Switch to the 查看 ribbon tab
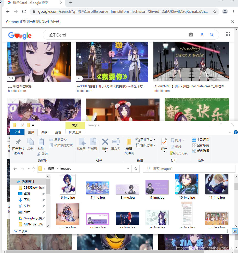238x253 pixels. 58,132
